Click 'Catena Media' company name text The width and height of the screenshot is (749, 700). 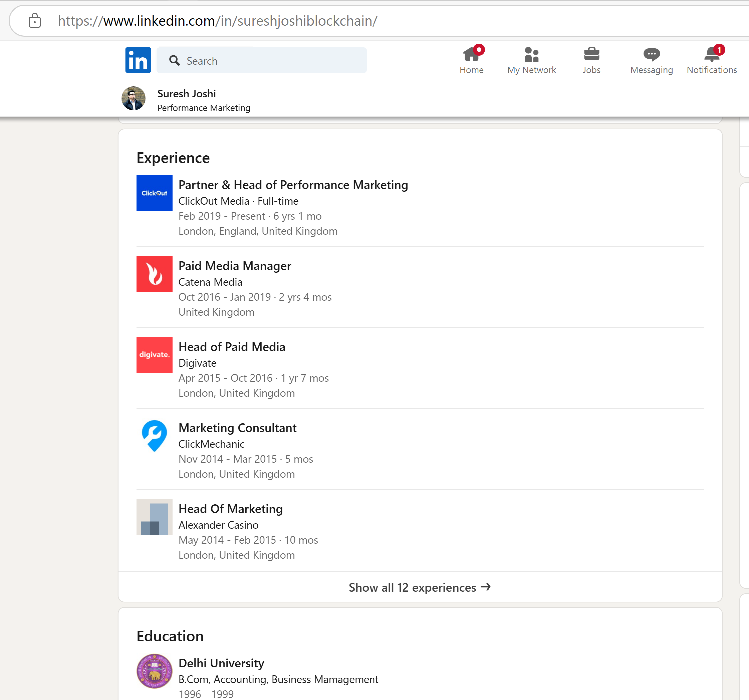coord(210,282)
